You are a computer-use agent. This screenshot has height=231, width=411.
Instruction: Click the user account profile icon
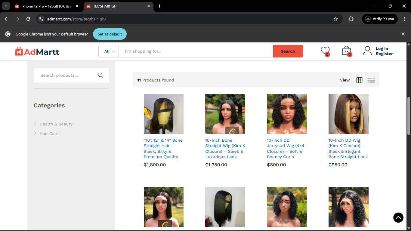tap(367, 51)
